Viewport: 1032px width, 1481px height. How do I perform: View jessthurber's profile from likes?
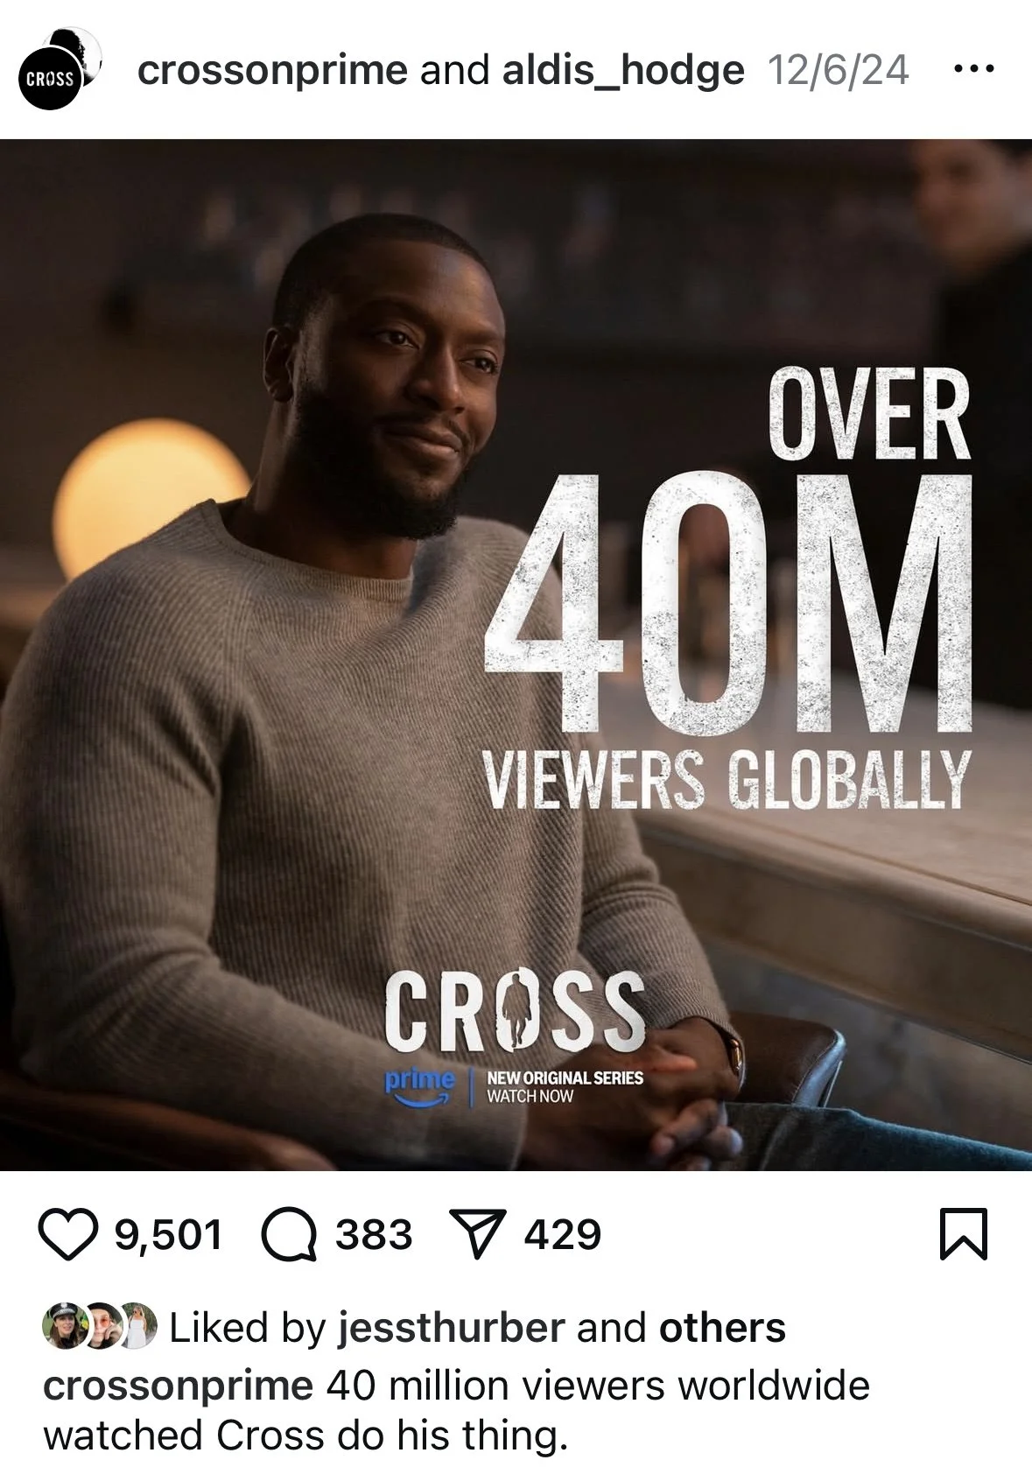click(451, 1328)
